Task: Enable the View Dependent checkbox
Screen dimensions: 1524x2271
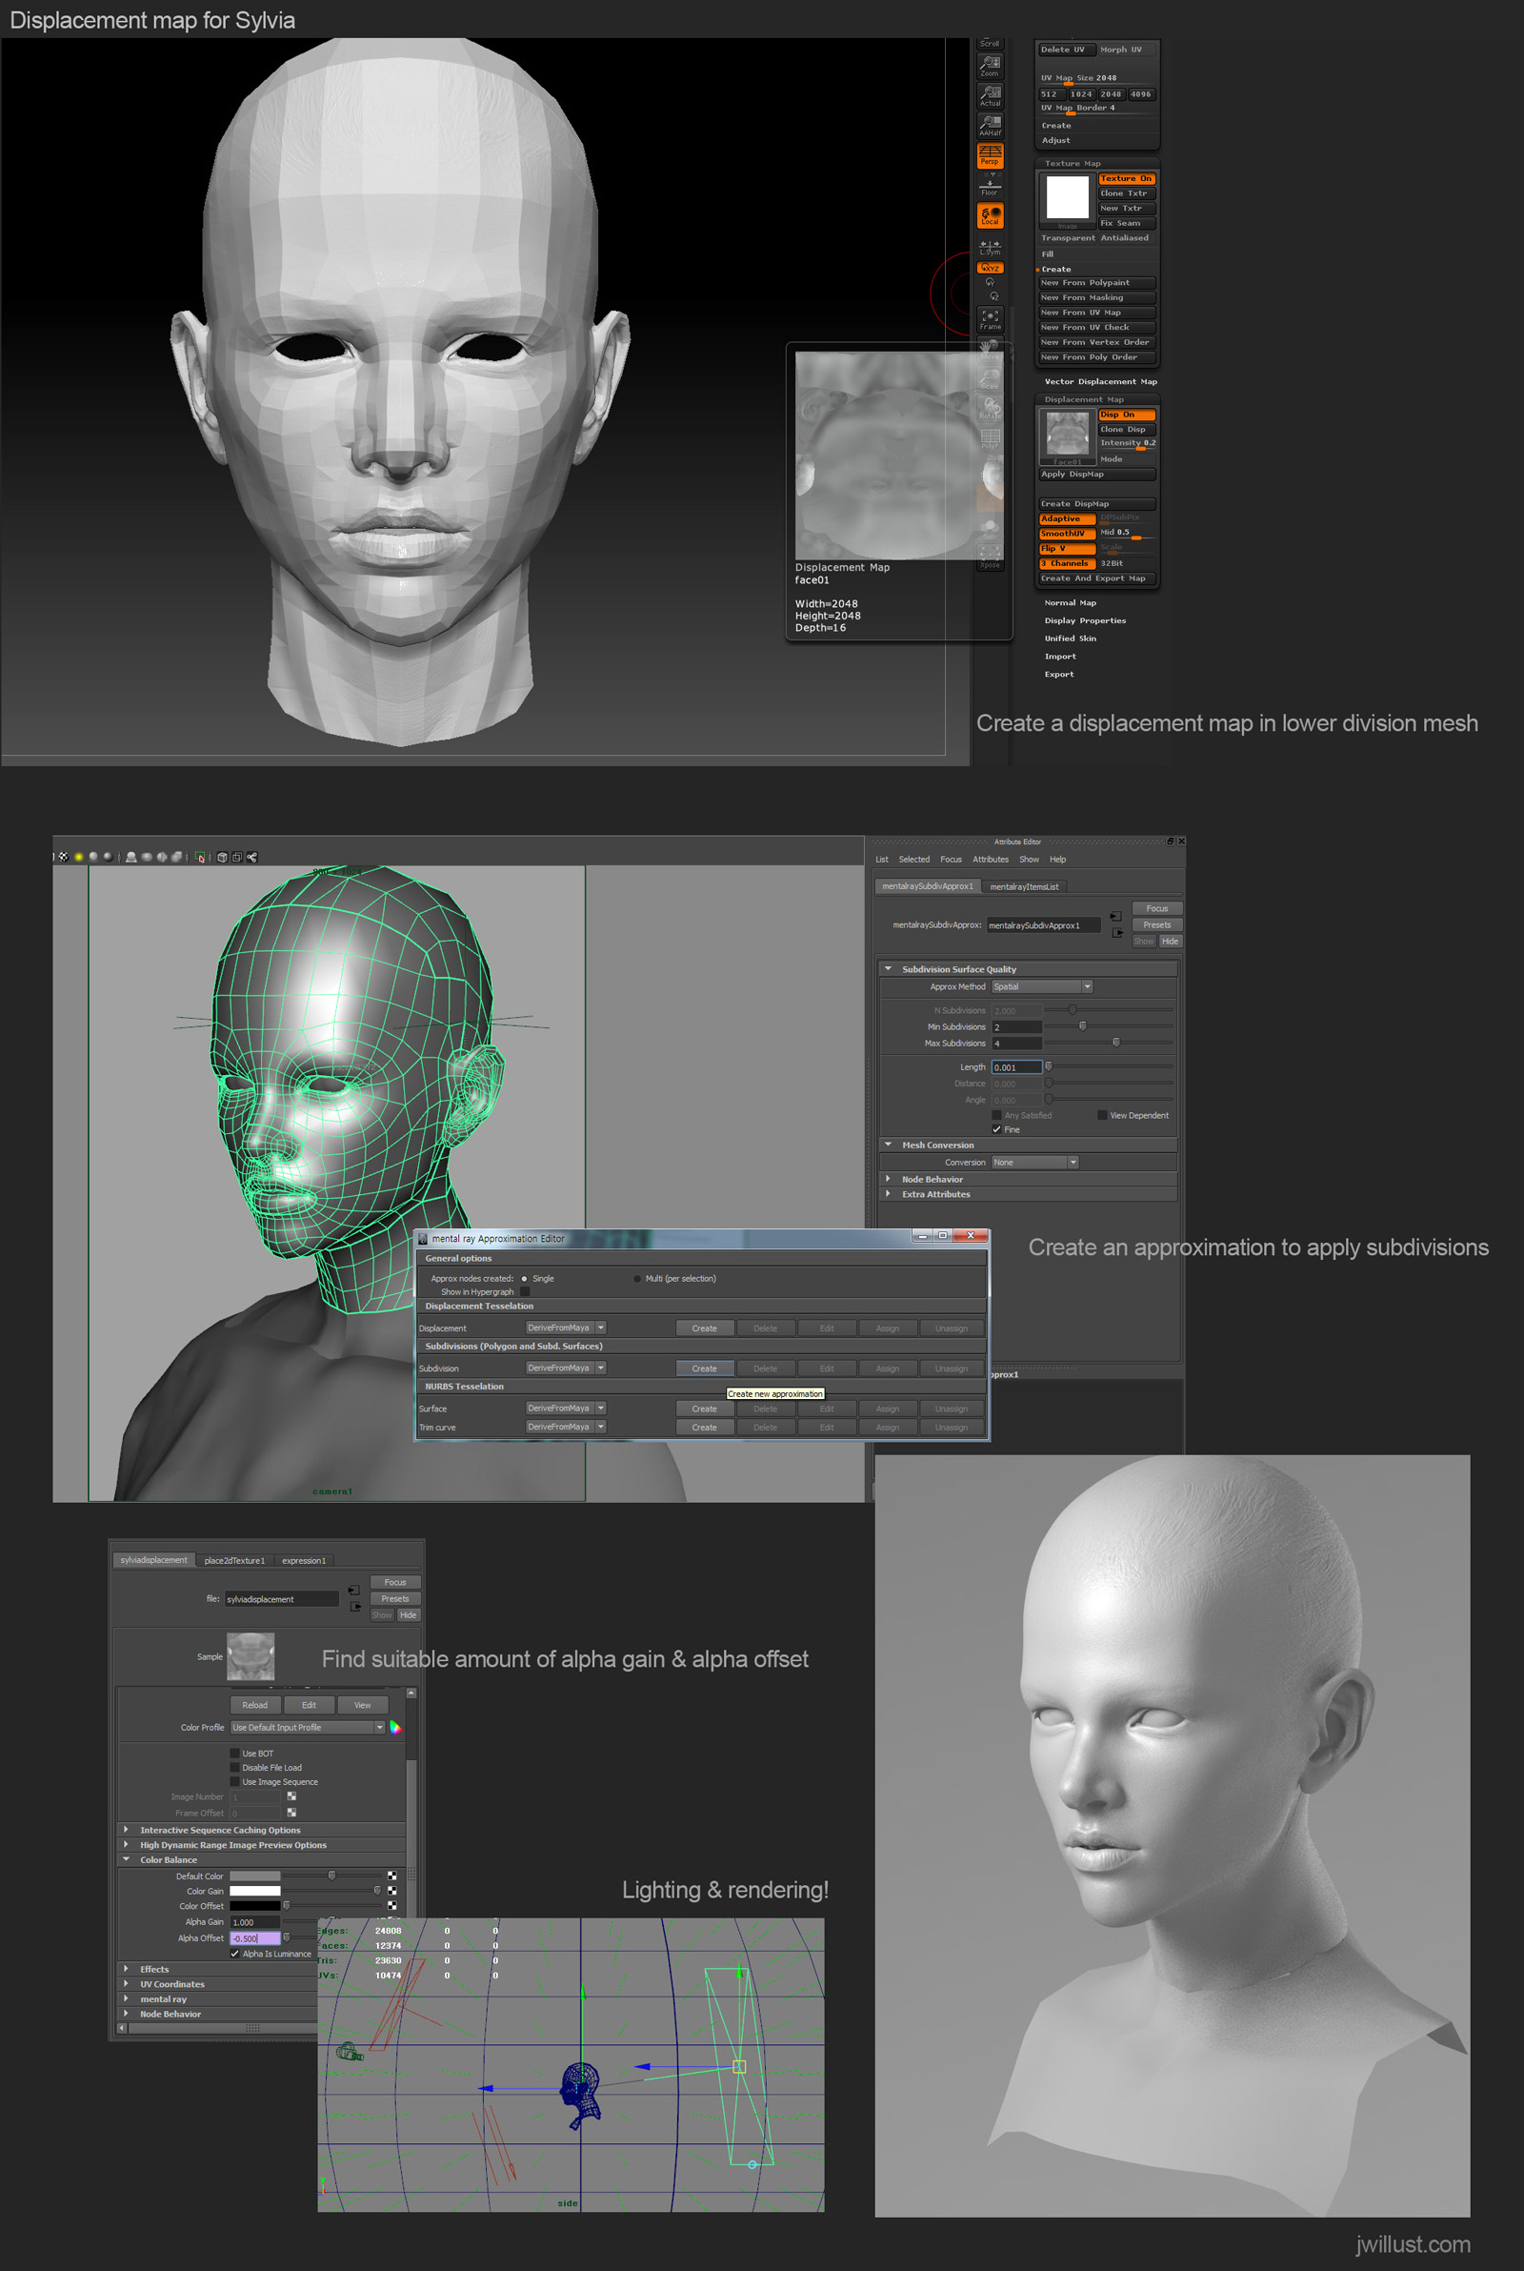Action: pos(1101,1115)
